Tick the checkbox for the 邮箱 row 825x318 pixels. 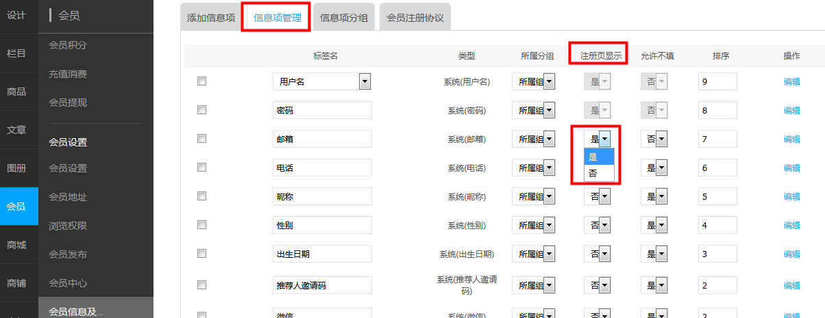point(201,138)
